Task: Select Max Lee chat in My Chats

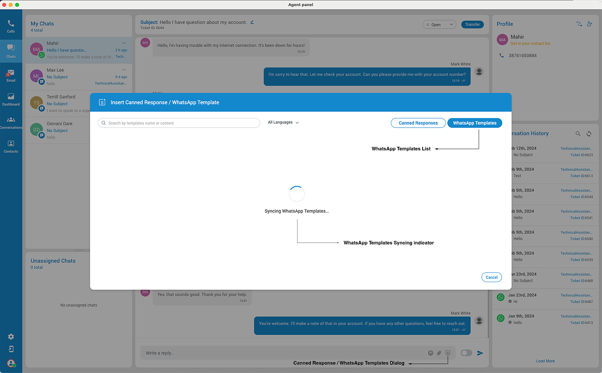Action: click(78, 77)
